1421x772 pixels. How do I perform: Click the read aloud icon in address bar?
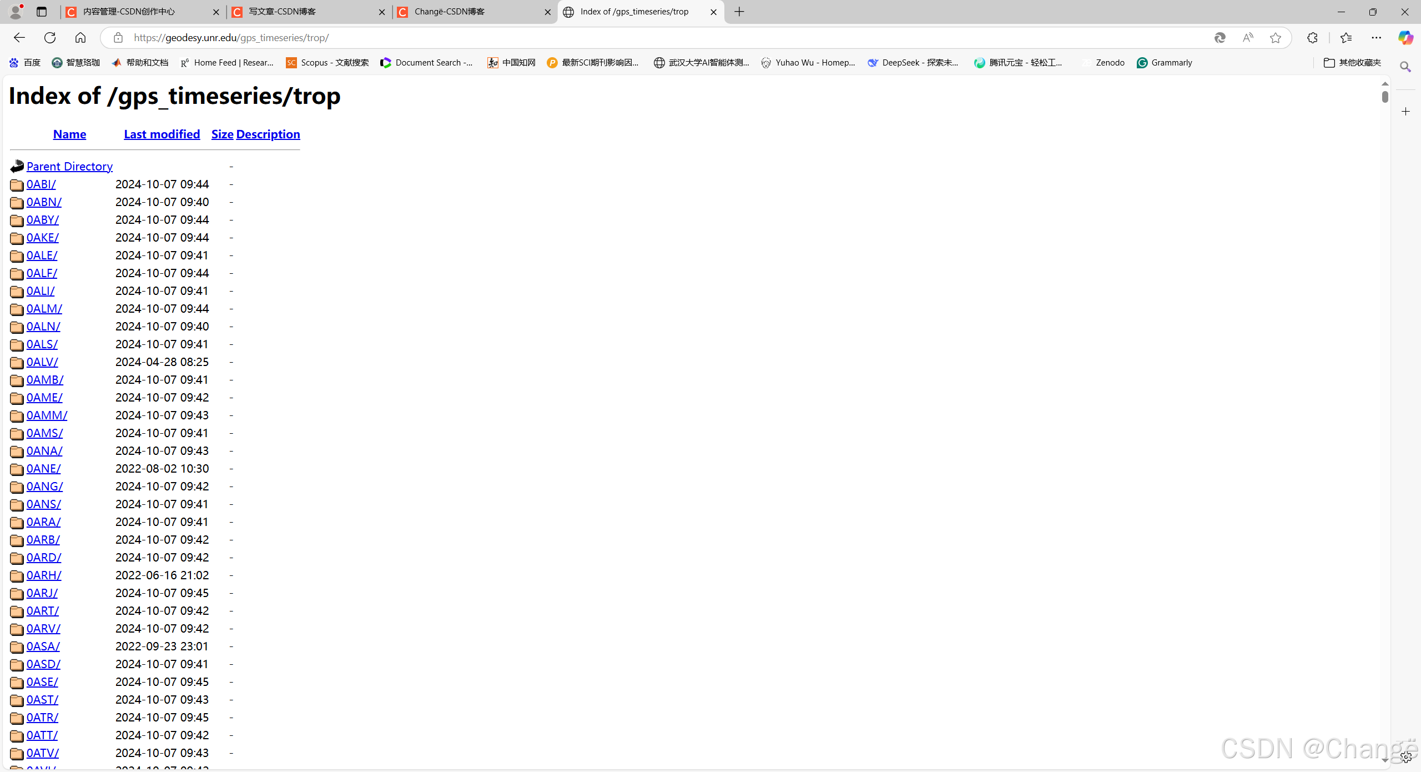pyautogui.click(x=1248, y=38)
